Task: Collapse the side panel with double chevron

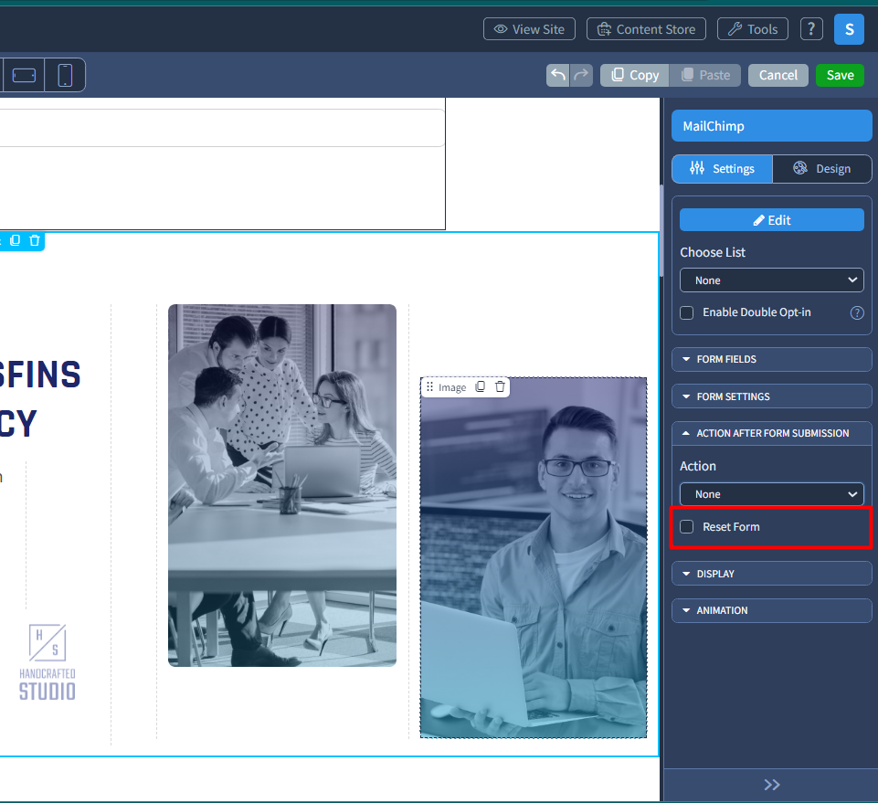Action: pyautogui.click(x=772, y=785)
